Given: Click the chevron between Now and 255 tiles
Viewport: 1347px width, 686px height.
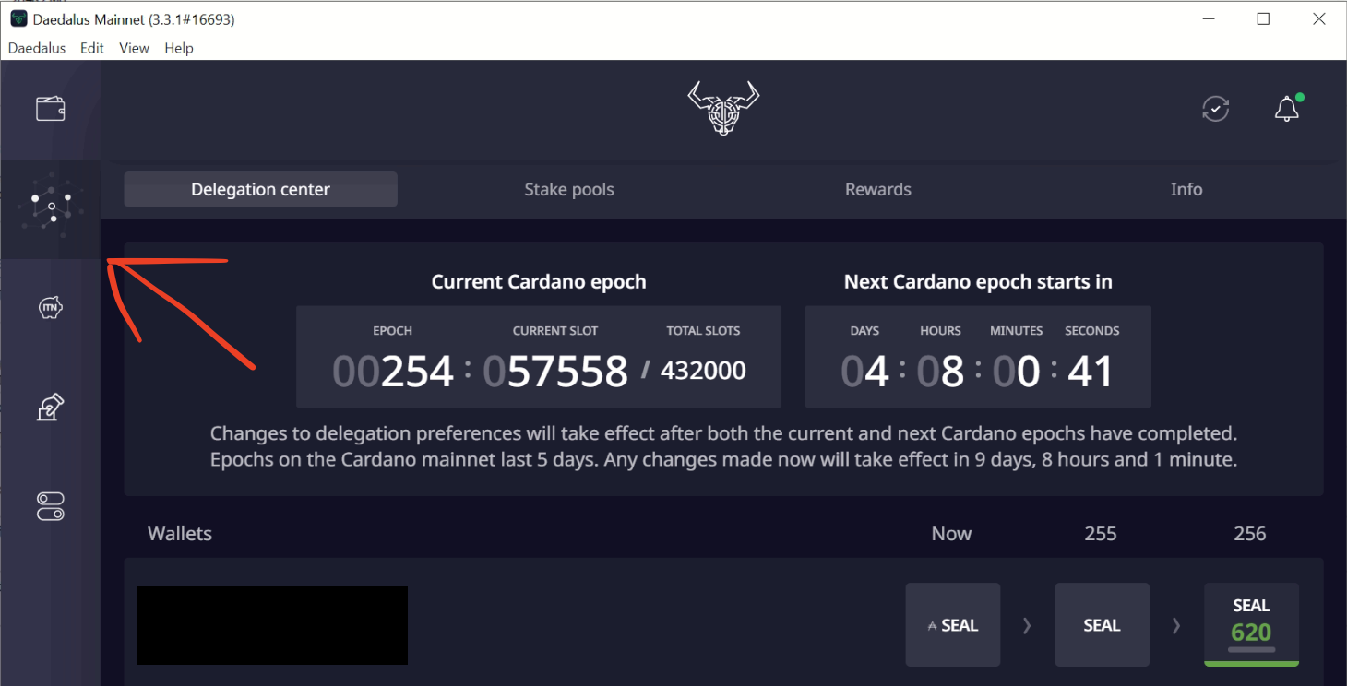Looking at the screenshot, I should (1027, 625).
